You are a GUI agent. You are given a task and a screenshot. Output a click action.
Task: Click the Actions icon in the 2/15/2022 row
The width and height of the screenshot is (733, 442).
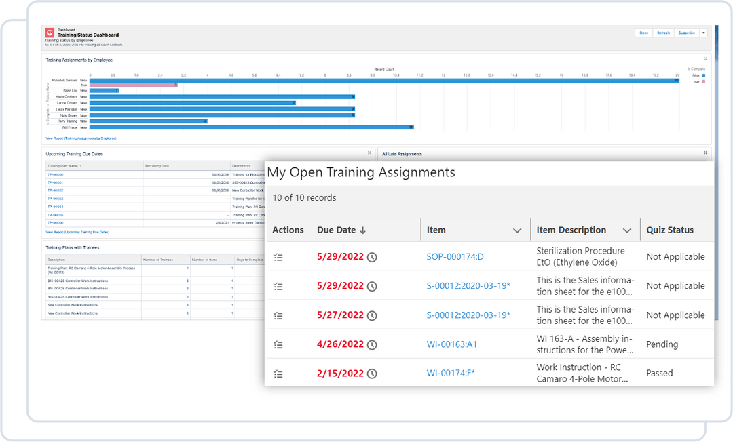[278, 374]
